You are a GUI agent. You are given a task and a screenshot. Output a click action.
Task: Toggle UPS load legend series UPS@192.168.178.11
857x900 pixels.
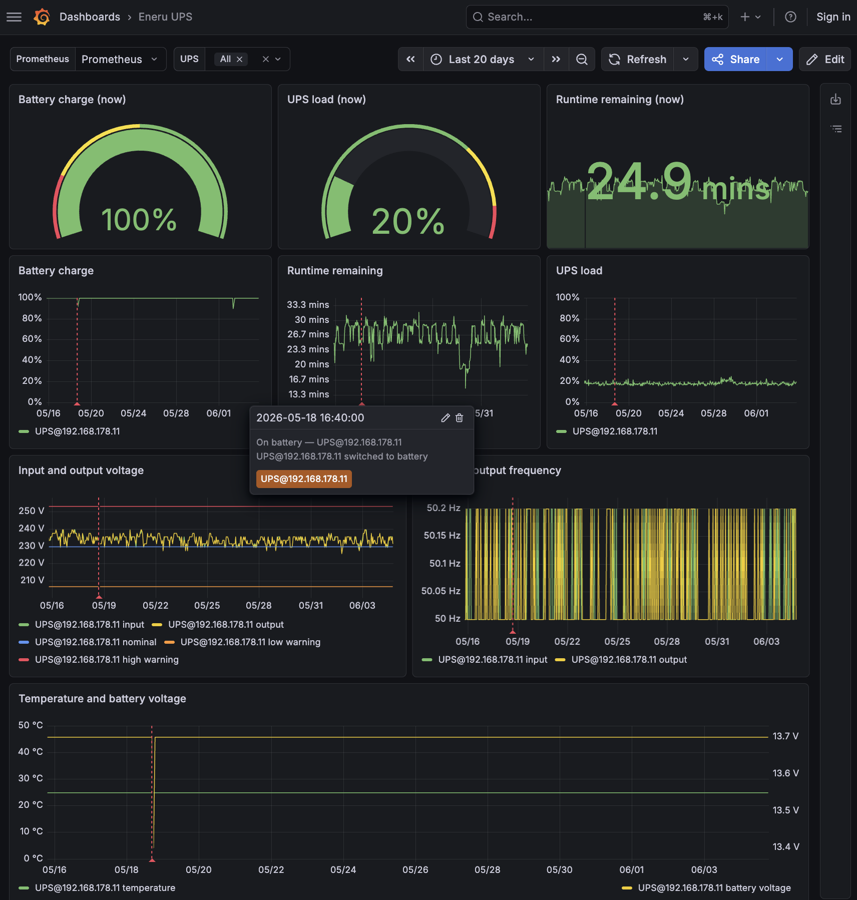tap(615, 431)
